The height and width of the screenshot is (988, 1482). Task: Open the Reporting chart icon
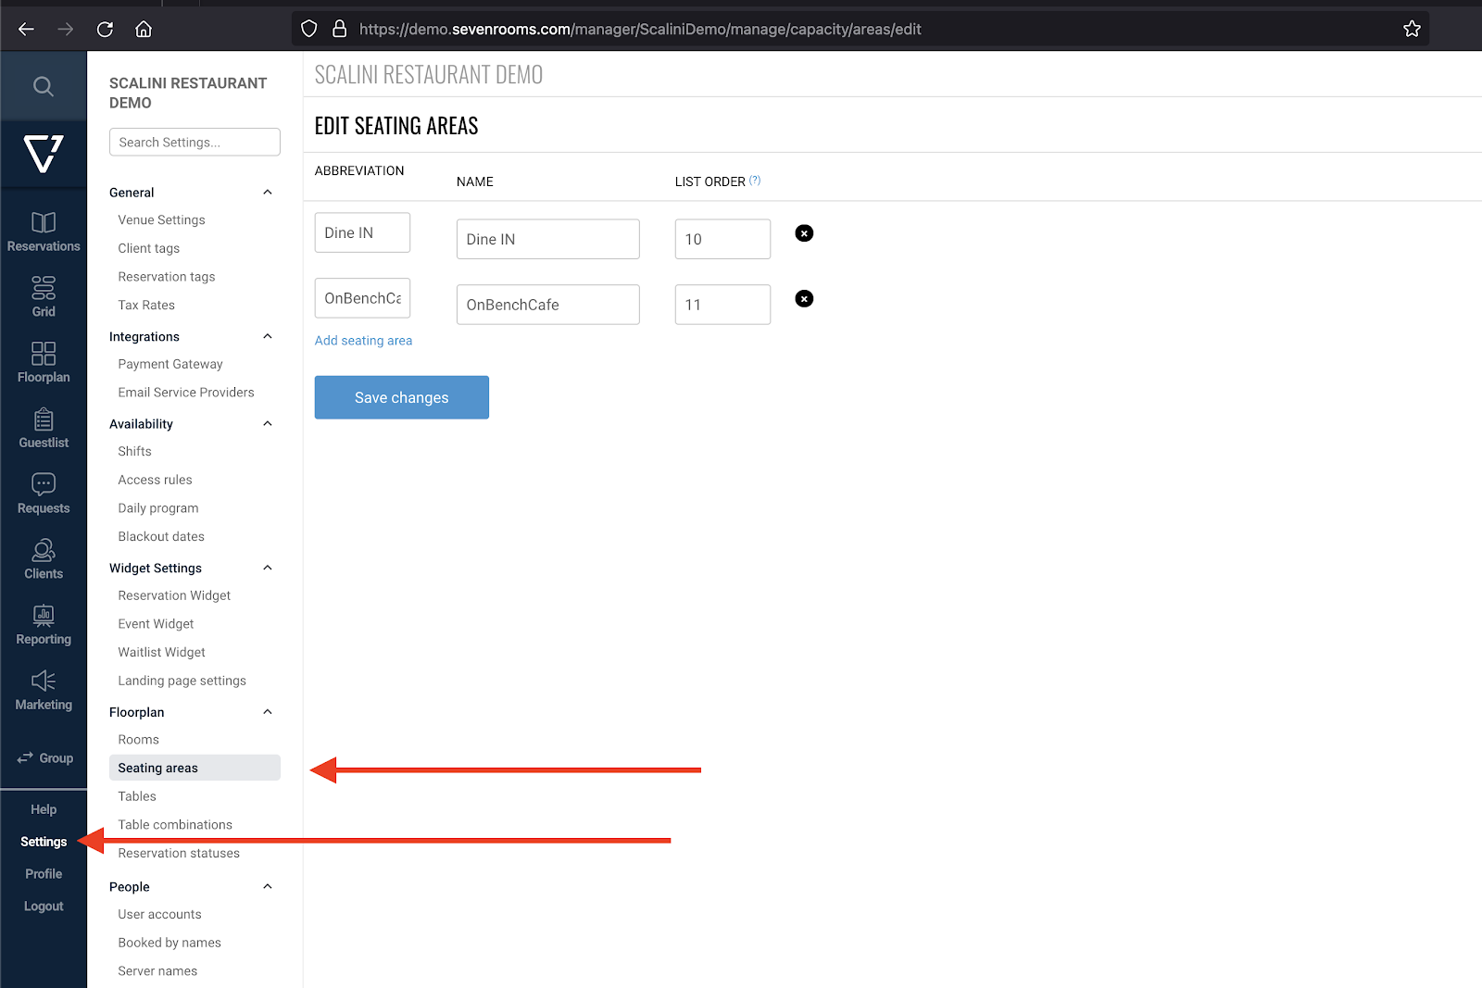pyautogui.click(x=44, y=616)
